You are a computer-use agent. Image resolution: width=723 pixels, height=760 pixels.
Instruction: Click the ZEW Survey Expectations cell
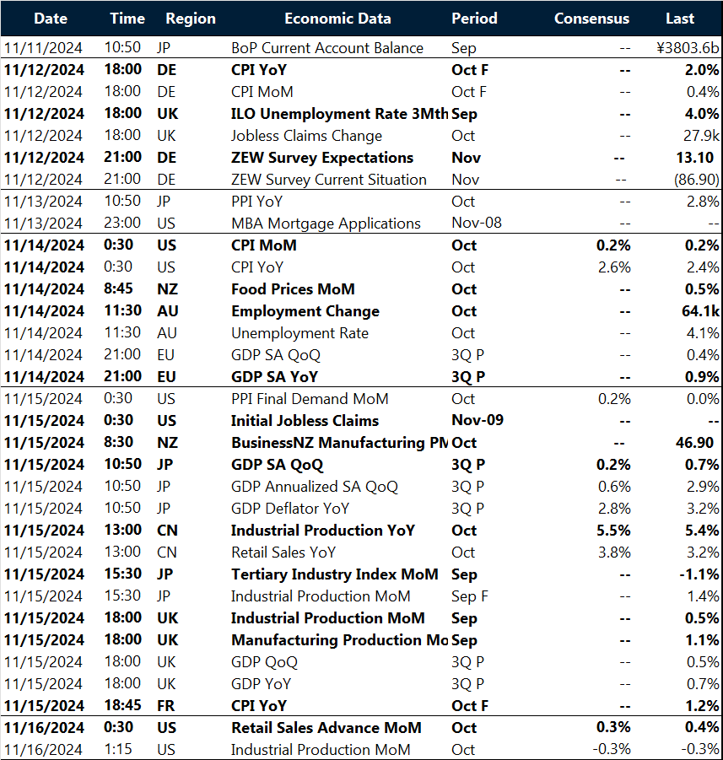click(x=321, y=158)
